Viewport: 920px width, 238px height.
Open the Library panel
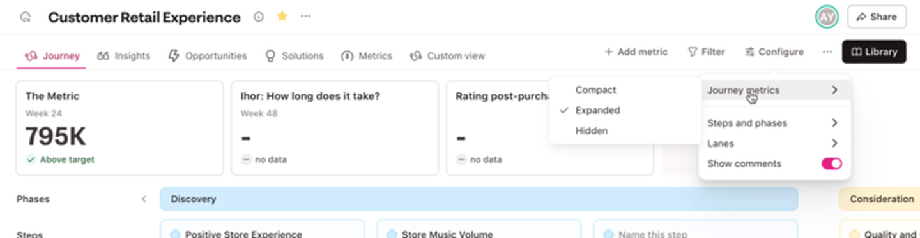[874, 52]
